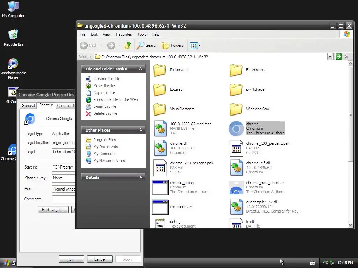Image resolution: width=358 pixels, height=268 pixels.
Task: Click Cancel in Chrome Google Properties
Action: click(x=100, y=259)
